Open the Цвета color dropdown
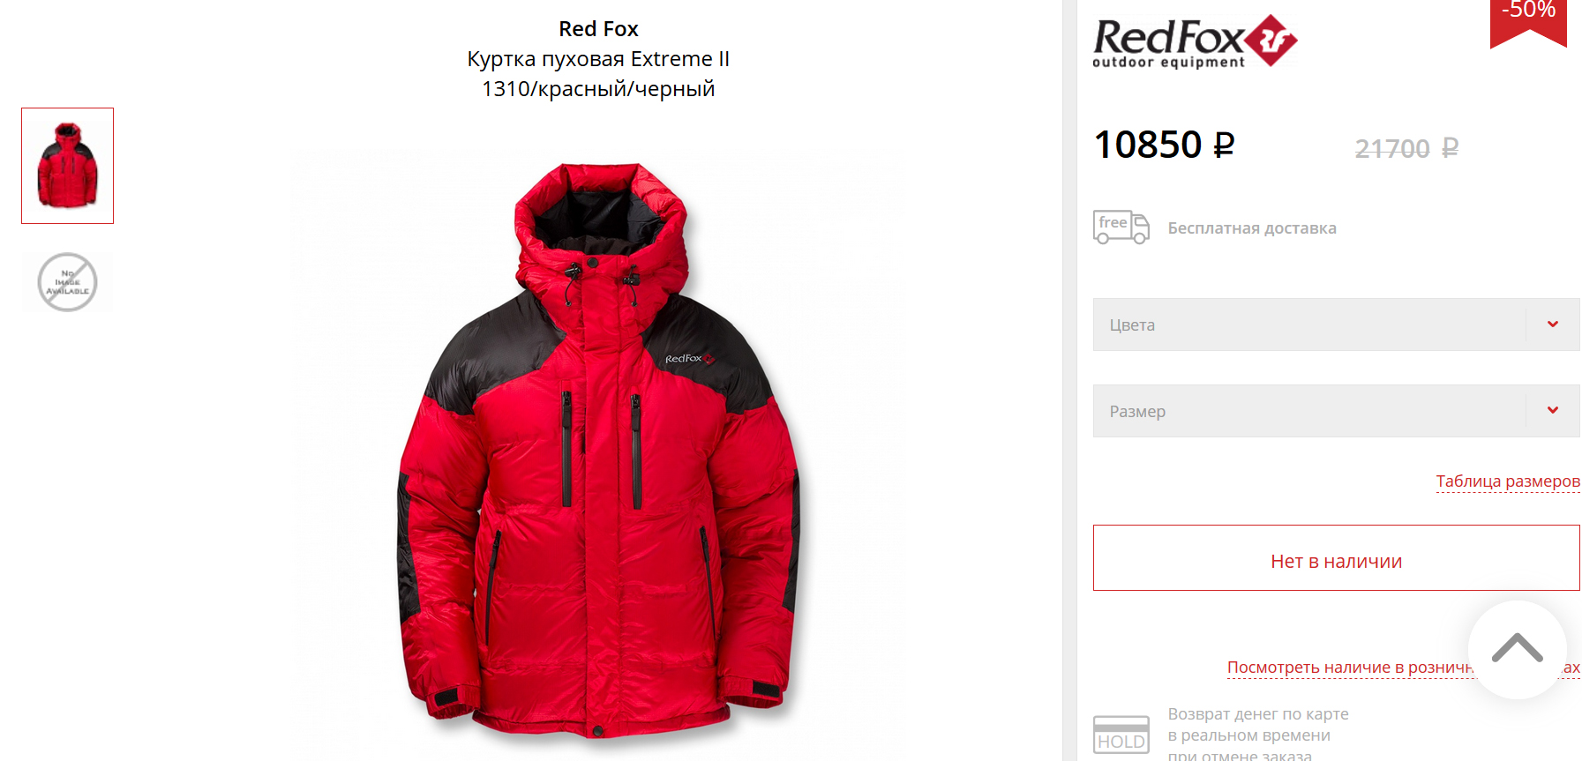This screenshot has height=761, width=1582. pos(1336,325)
